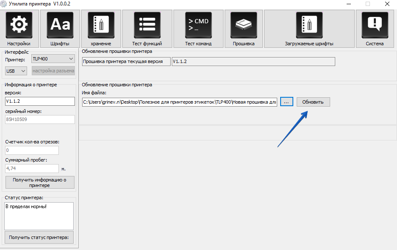Click the firmware file path field

pyautogui.click(x=179, y=102)
